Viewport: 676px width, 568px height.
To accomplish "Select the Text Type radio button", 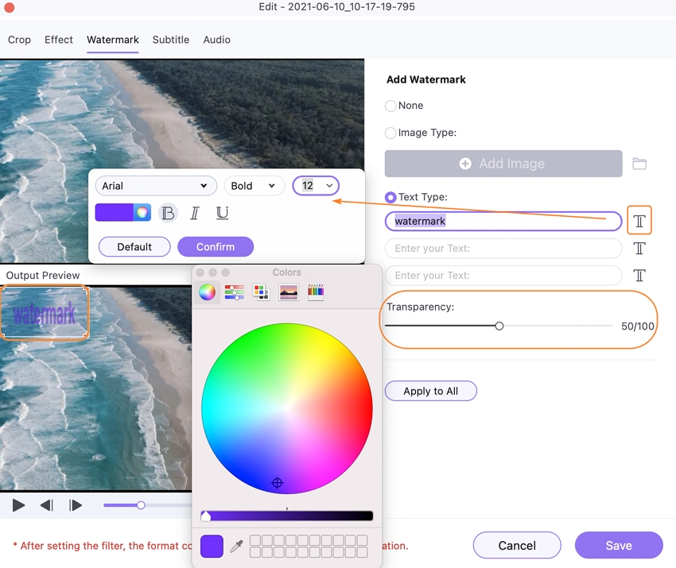I will tap(390, 197).
